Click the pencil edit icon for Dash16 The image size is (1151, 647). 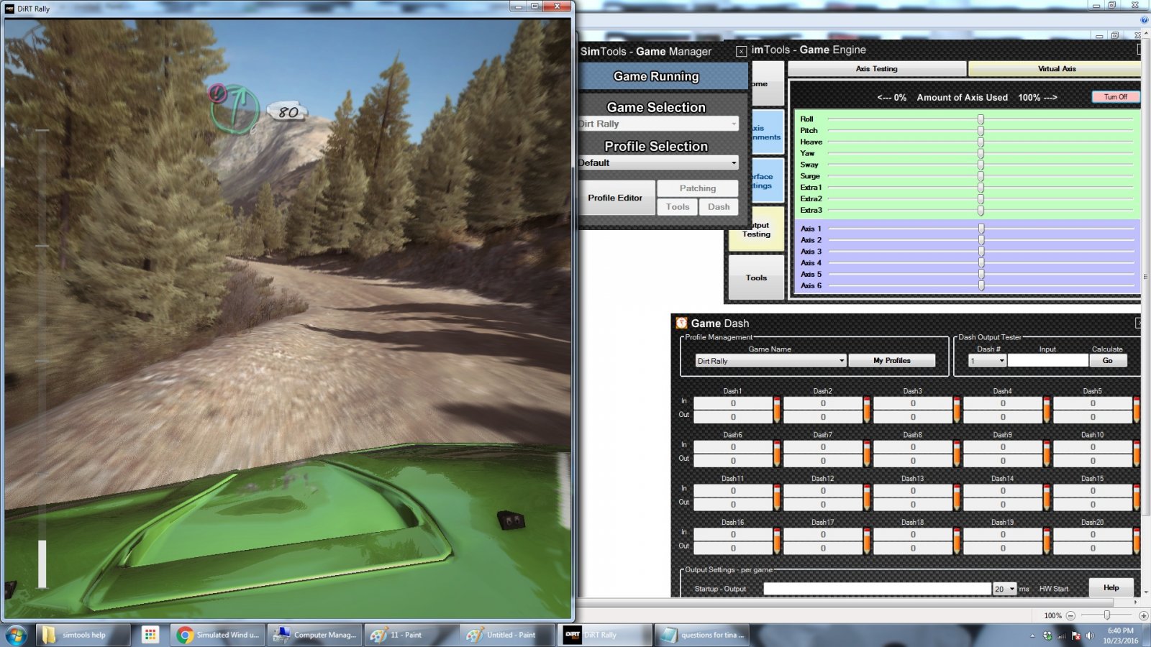pyautogui.click(x=777, y=541)
